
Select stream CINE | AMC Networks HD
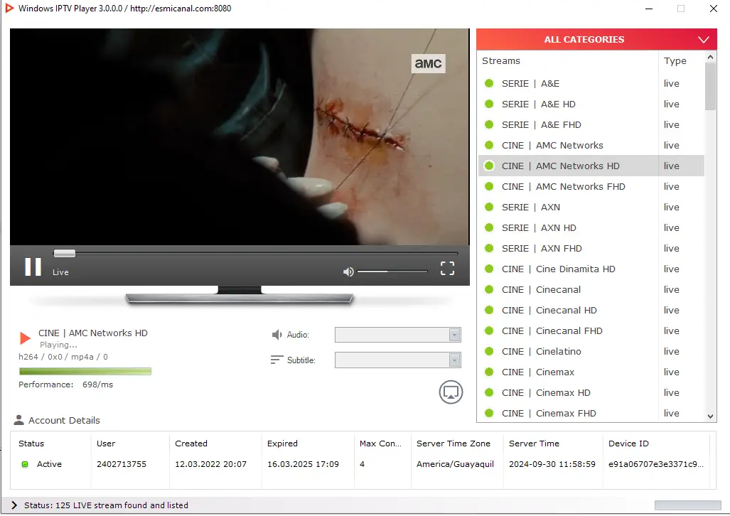tap(591, 166)
